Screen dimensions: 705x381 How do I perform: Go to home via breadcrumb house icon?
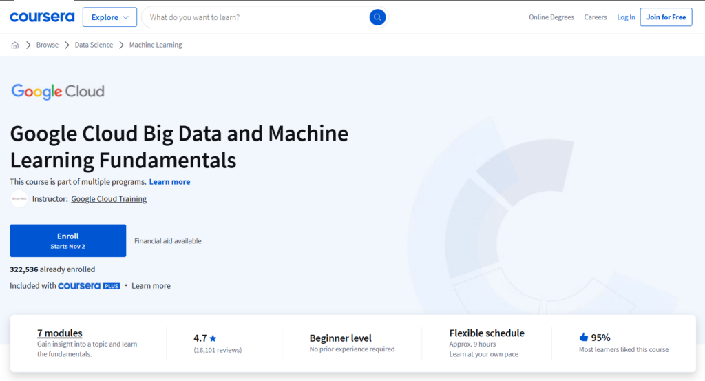tap(15, 45)
